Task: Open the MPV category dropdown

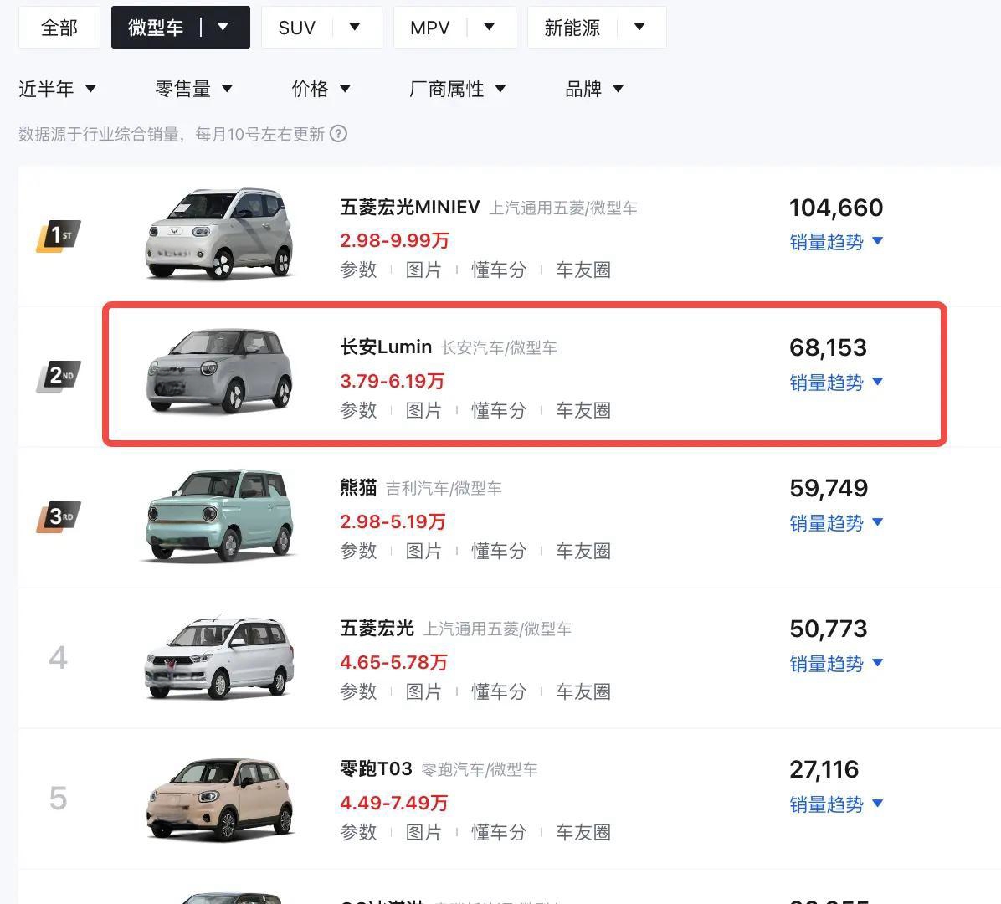Action: click(x=454, y=28)
